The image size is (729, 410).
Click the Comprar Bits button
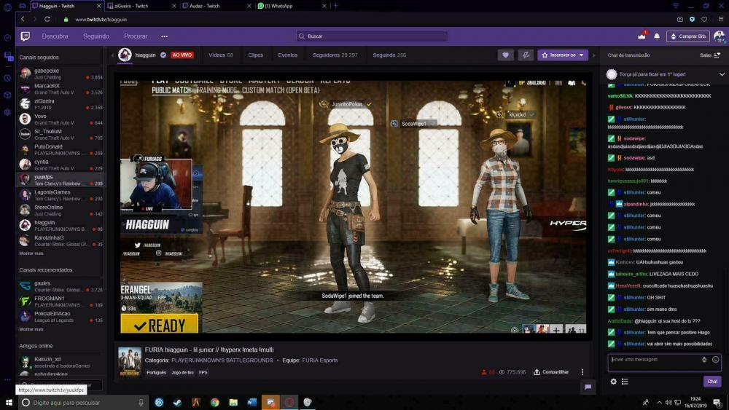[687, 36]
